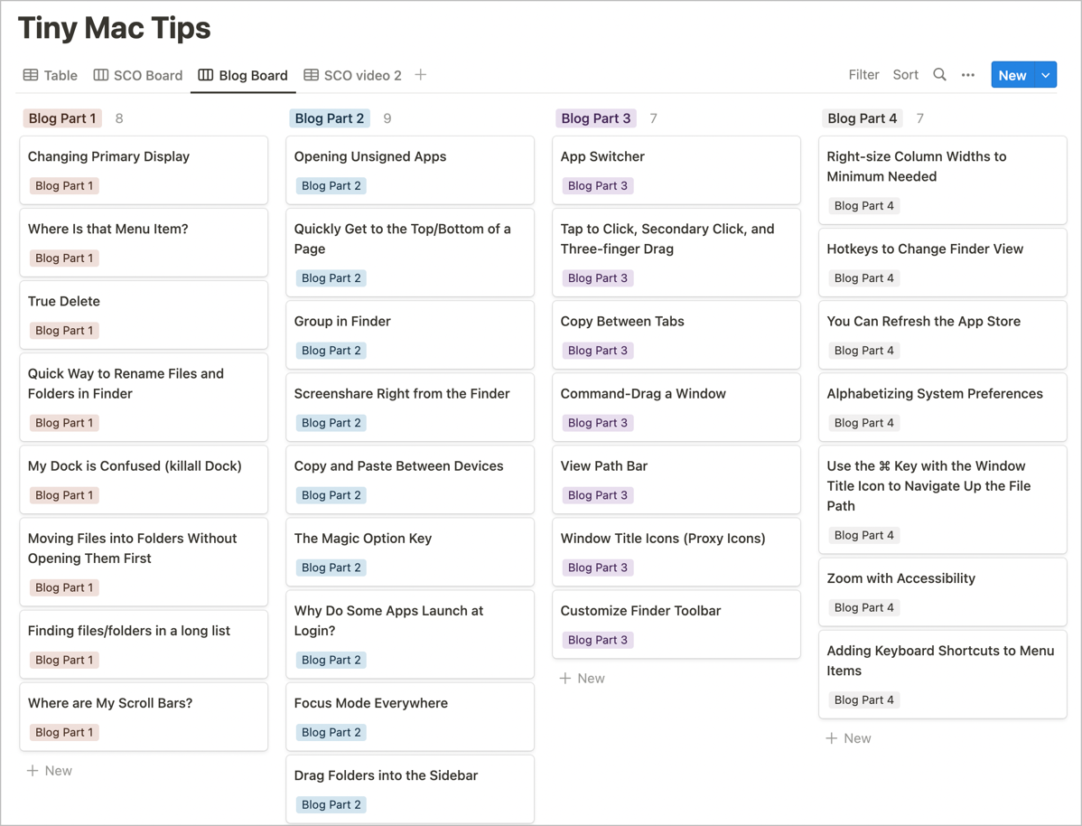Click the Table view tab
1082x826 pixels.
pos(51,75)
